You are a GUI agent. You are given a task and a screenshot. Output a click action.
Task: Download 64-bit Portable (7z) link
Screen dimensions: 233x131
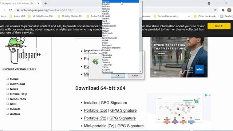(95, 118)
